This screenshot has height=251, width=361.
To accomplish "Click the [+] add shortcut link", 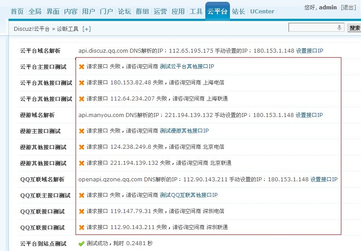I will 87,29.
